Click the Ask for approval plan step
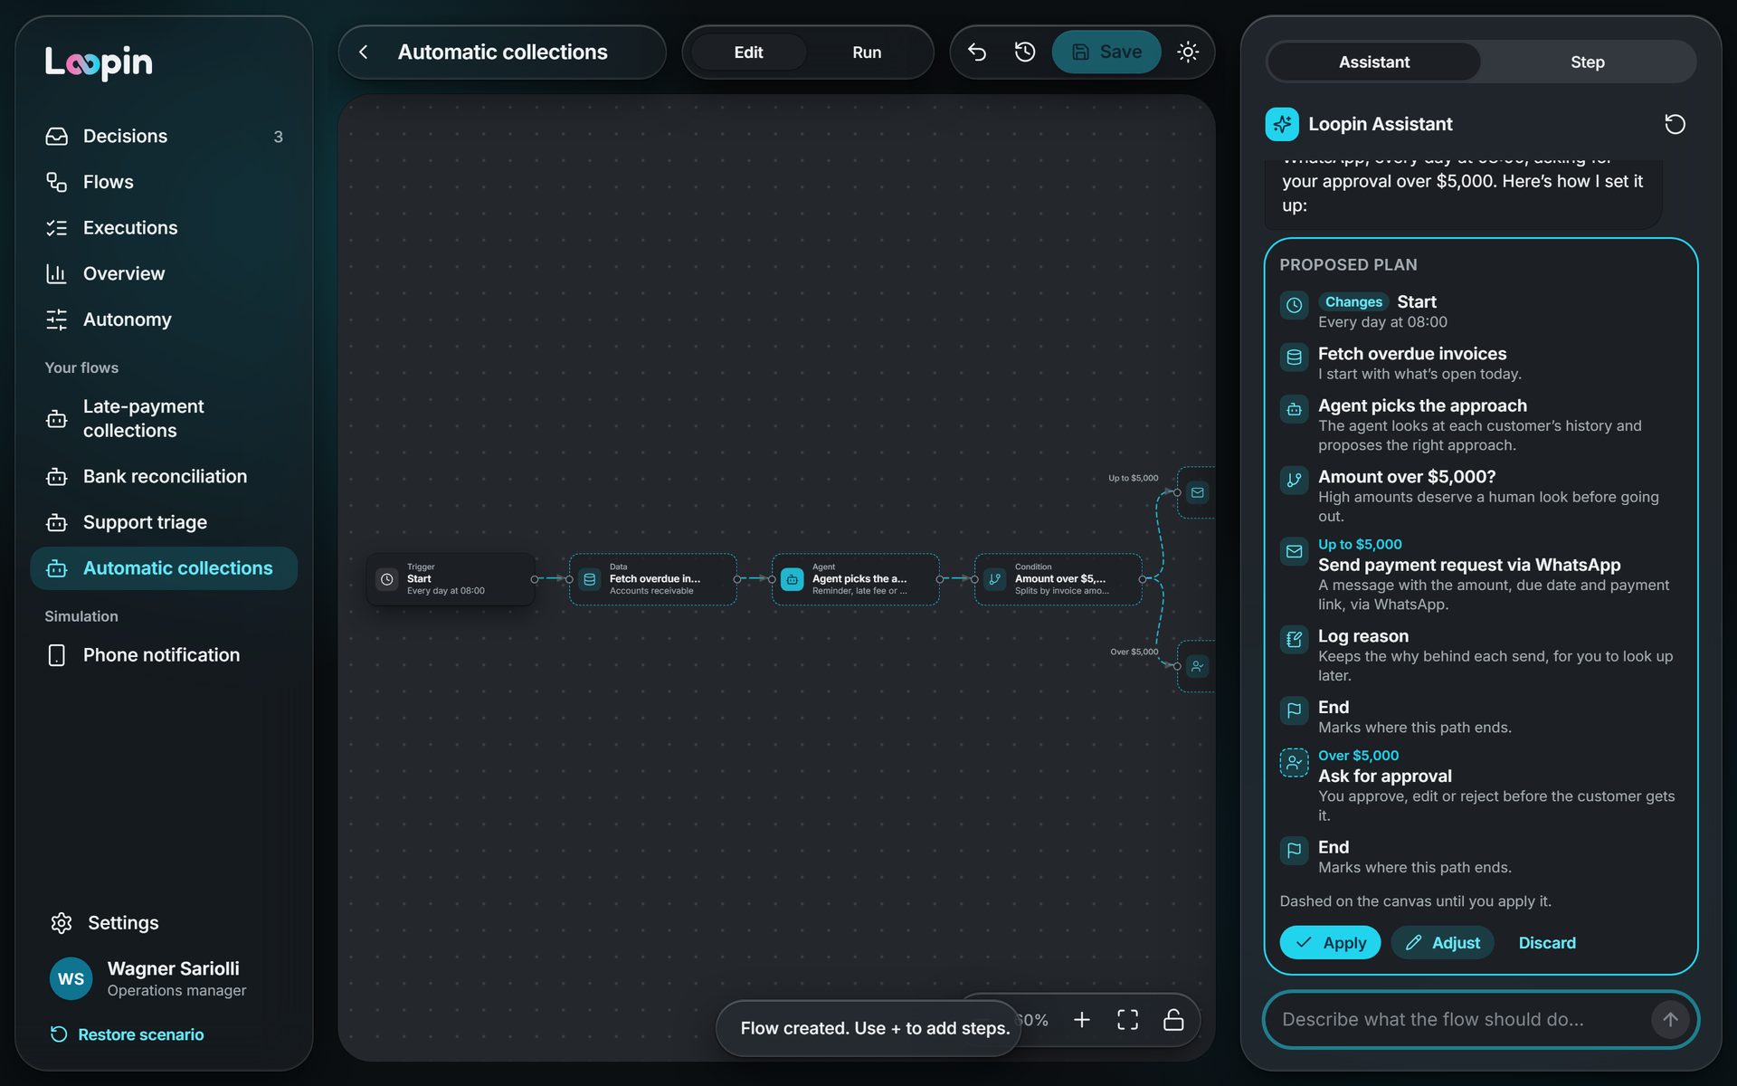 coord(1481,786)
